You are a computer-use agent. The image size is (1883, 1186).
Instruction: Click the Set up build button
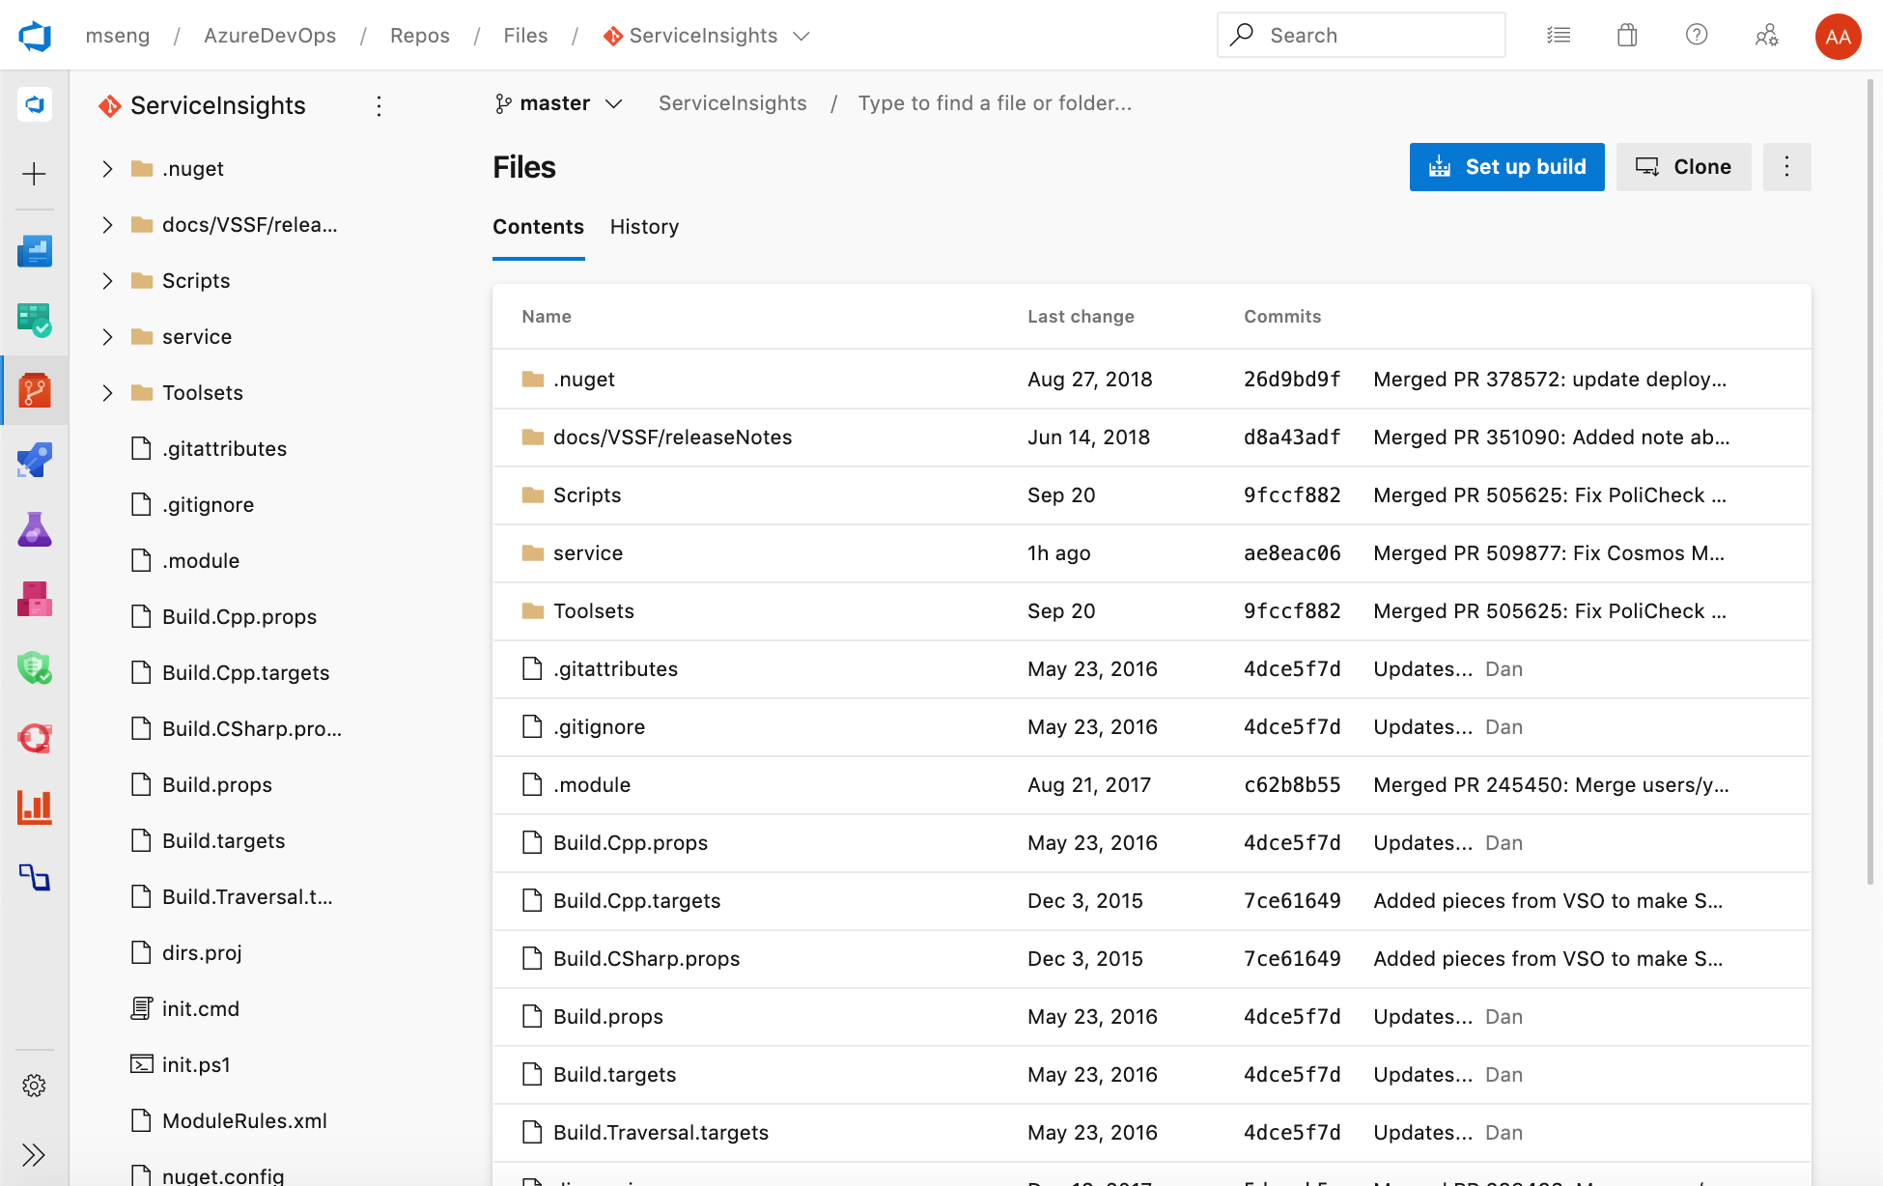[x=1507, y=167]
